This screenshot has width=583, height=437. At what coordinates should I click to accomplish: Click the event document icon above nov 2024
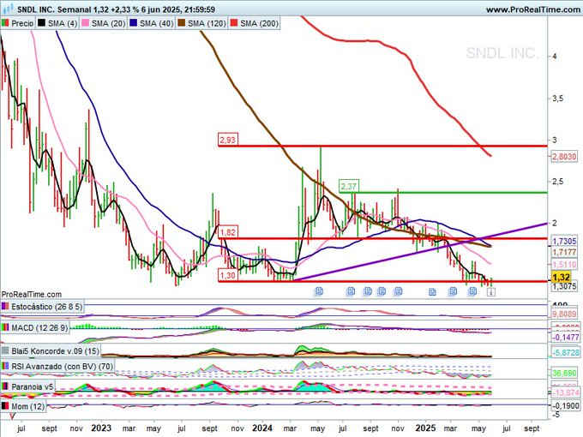tap(398, 291)
